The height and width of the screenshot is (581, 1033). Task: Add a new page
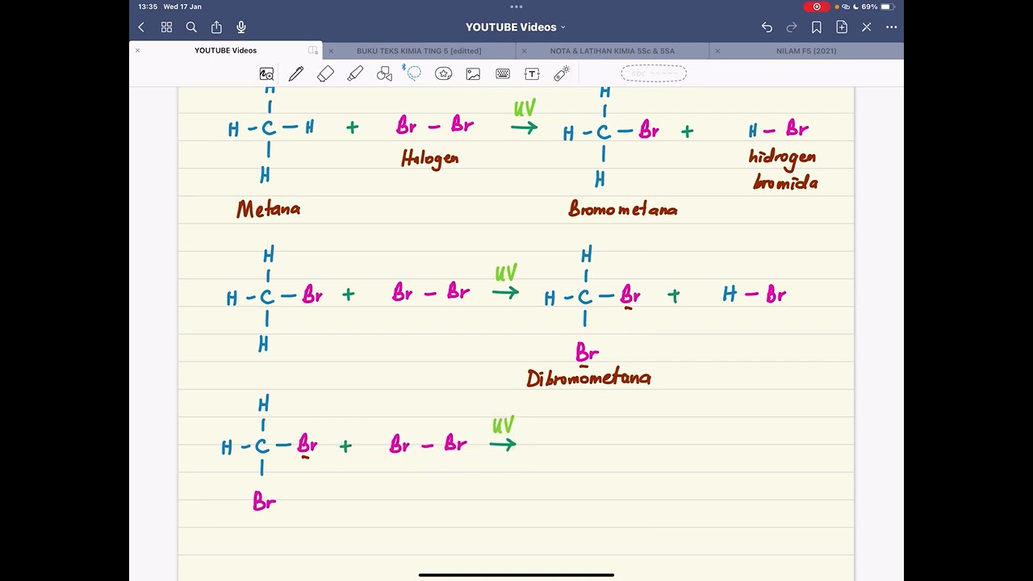pyautogui.click(x=842, y=27)
